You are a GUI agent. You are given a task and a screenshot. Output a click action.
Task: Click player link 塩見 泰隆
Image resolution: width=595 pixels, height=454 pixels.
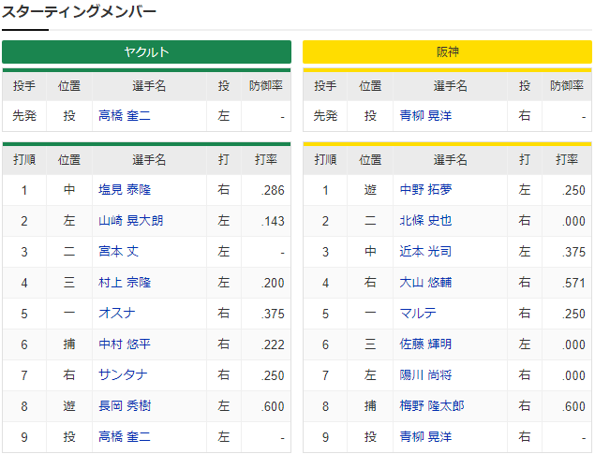pos(125,189)
